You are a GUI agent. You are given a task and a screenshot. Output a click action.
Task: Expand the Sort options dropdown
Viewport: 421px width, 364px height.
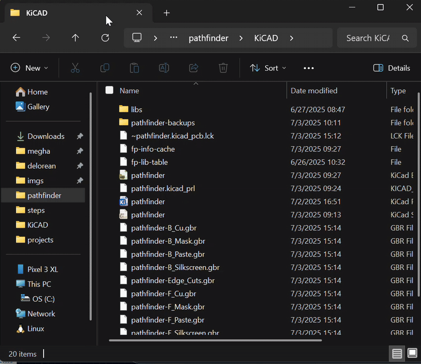(x=268, y=68)
